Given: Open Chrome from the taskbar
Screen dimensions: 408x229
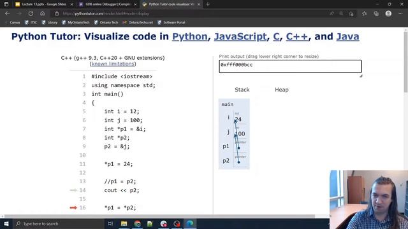Looking at the screenshot, I should tap(138, 223).
